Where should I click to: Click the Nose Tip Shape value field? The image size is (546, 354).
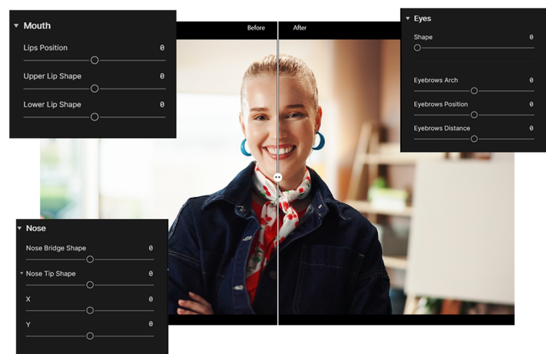click(151, 273)
